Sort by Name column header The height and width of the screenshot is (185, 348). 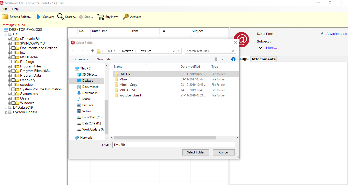tap(146, 67)
